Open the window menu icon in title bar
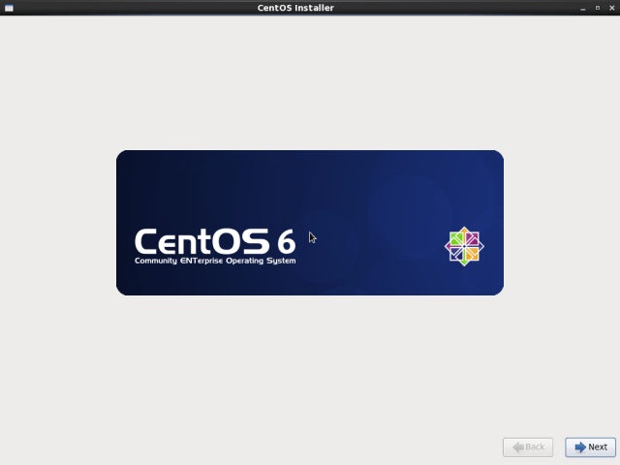The width and height of the screenshot is (620, 465). 8,8
